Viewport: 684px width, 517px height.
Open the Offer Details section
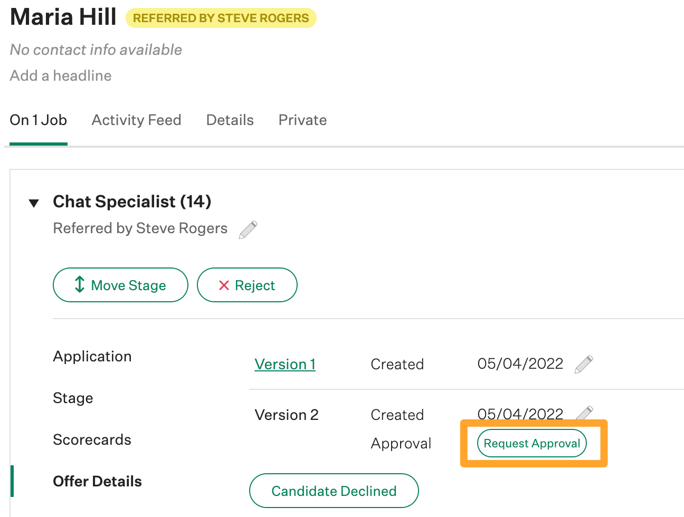pyautogui.click(x=97, y=481)
